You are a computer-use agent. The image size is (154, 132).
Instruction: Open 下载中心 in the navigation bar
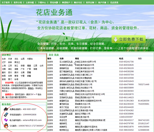(x=42, y=3)
